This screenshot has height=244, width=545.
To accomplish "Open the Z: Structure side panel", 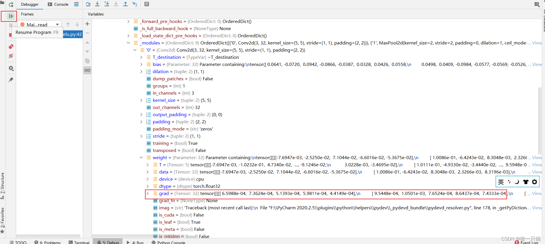I will [3, 186].
